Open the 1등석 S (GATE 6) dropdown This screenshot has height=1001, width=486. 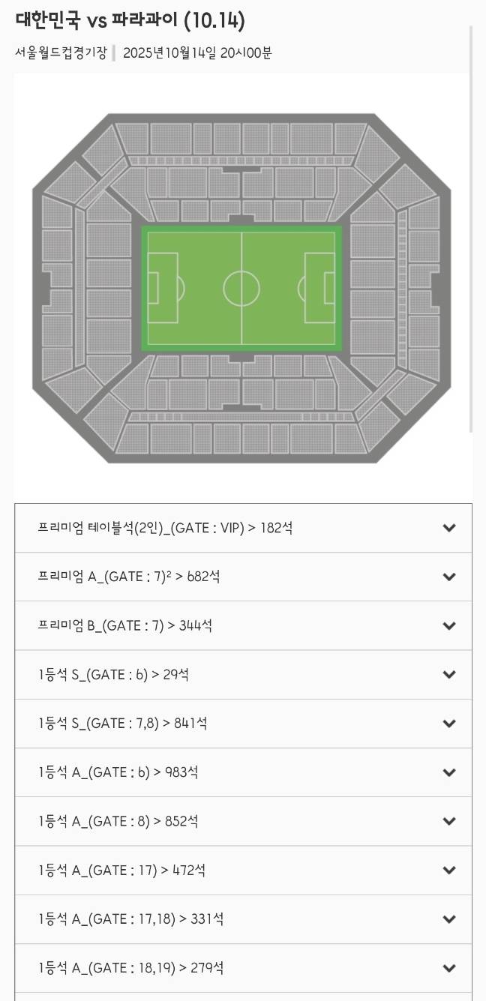click(x=448, y=674)
